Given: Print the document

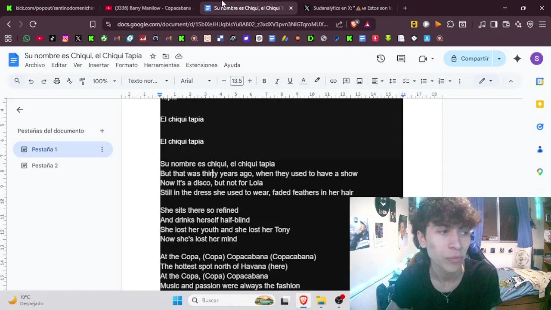Looking at the screenshot, I should [x=57, y=81].
